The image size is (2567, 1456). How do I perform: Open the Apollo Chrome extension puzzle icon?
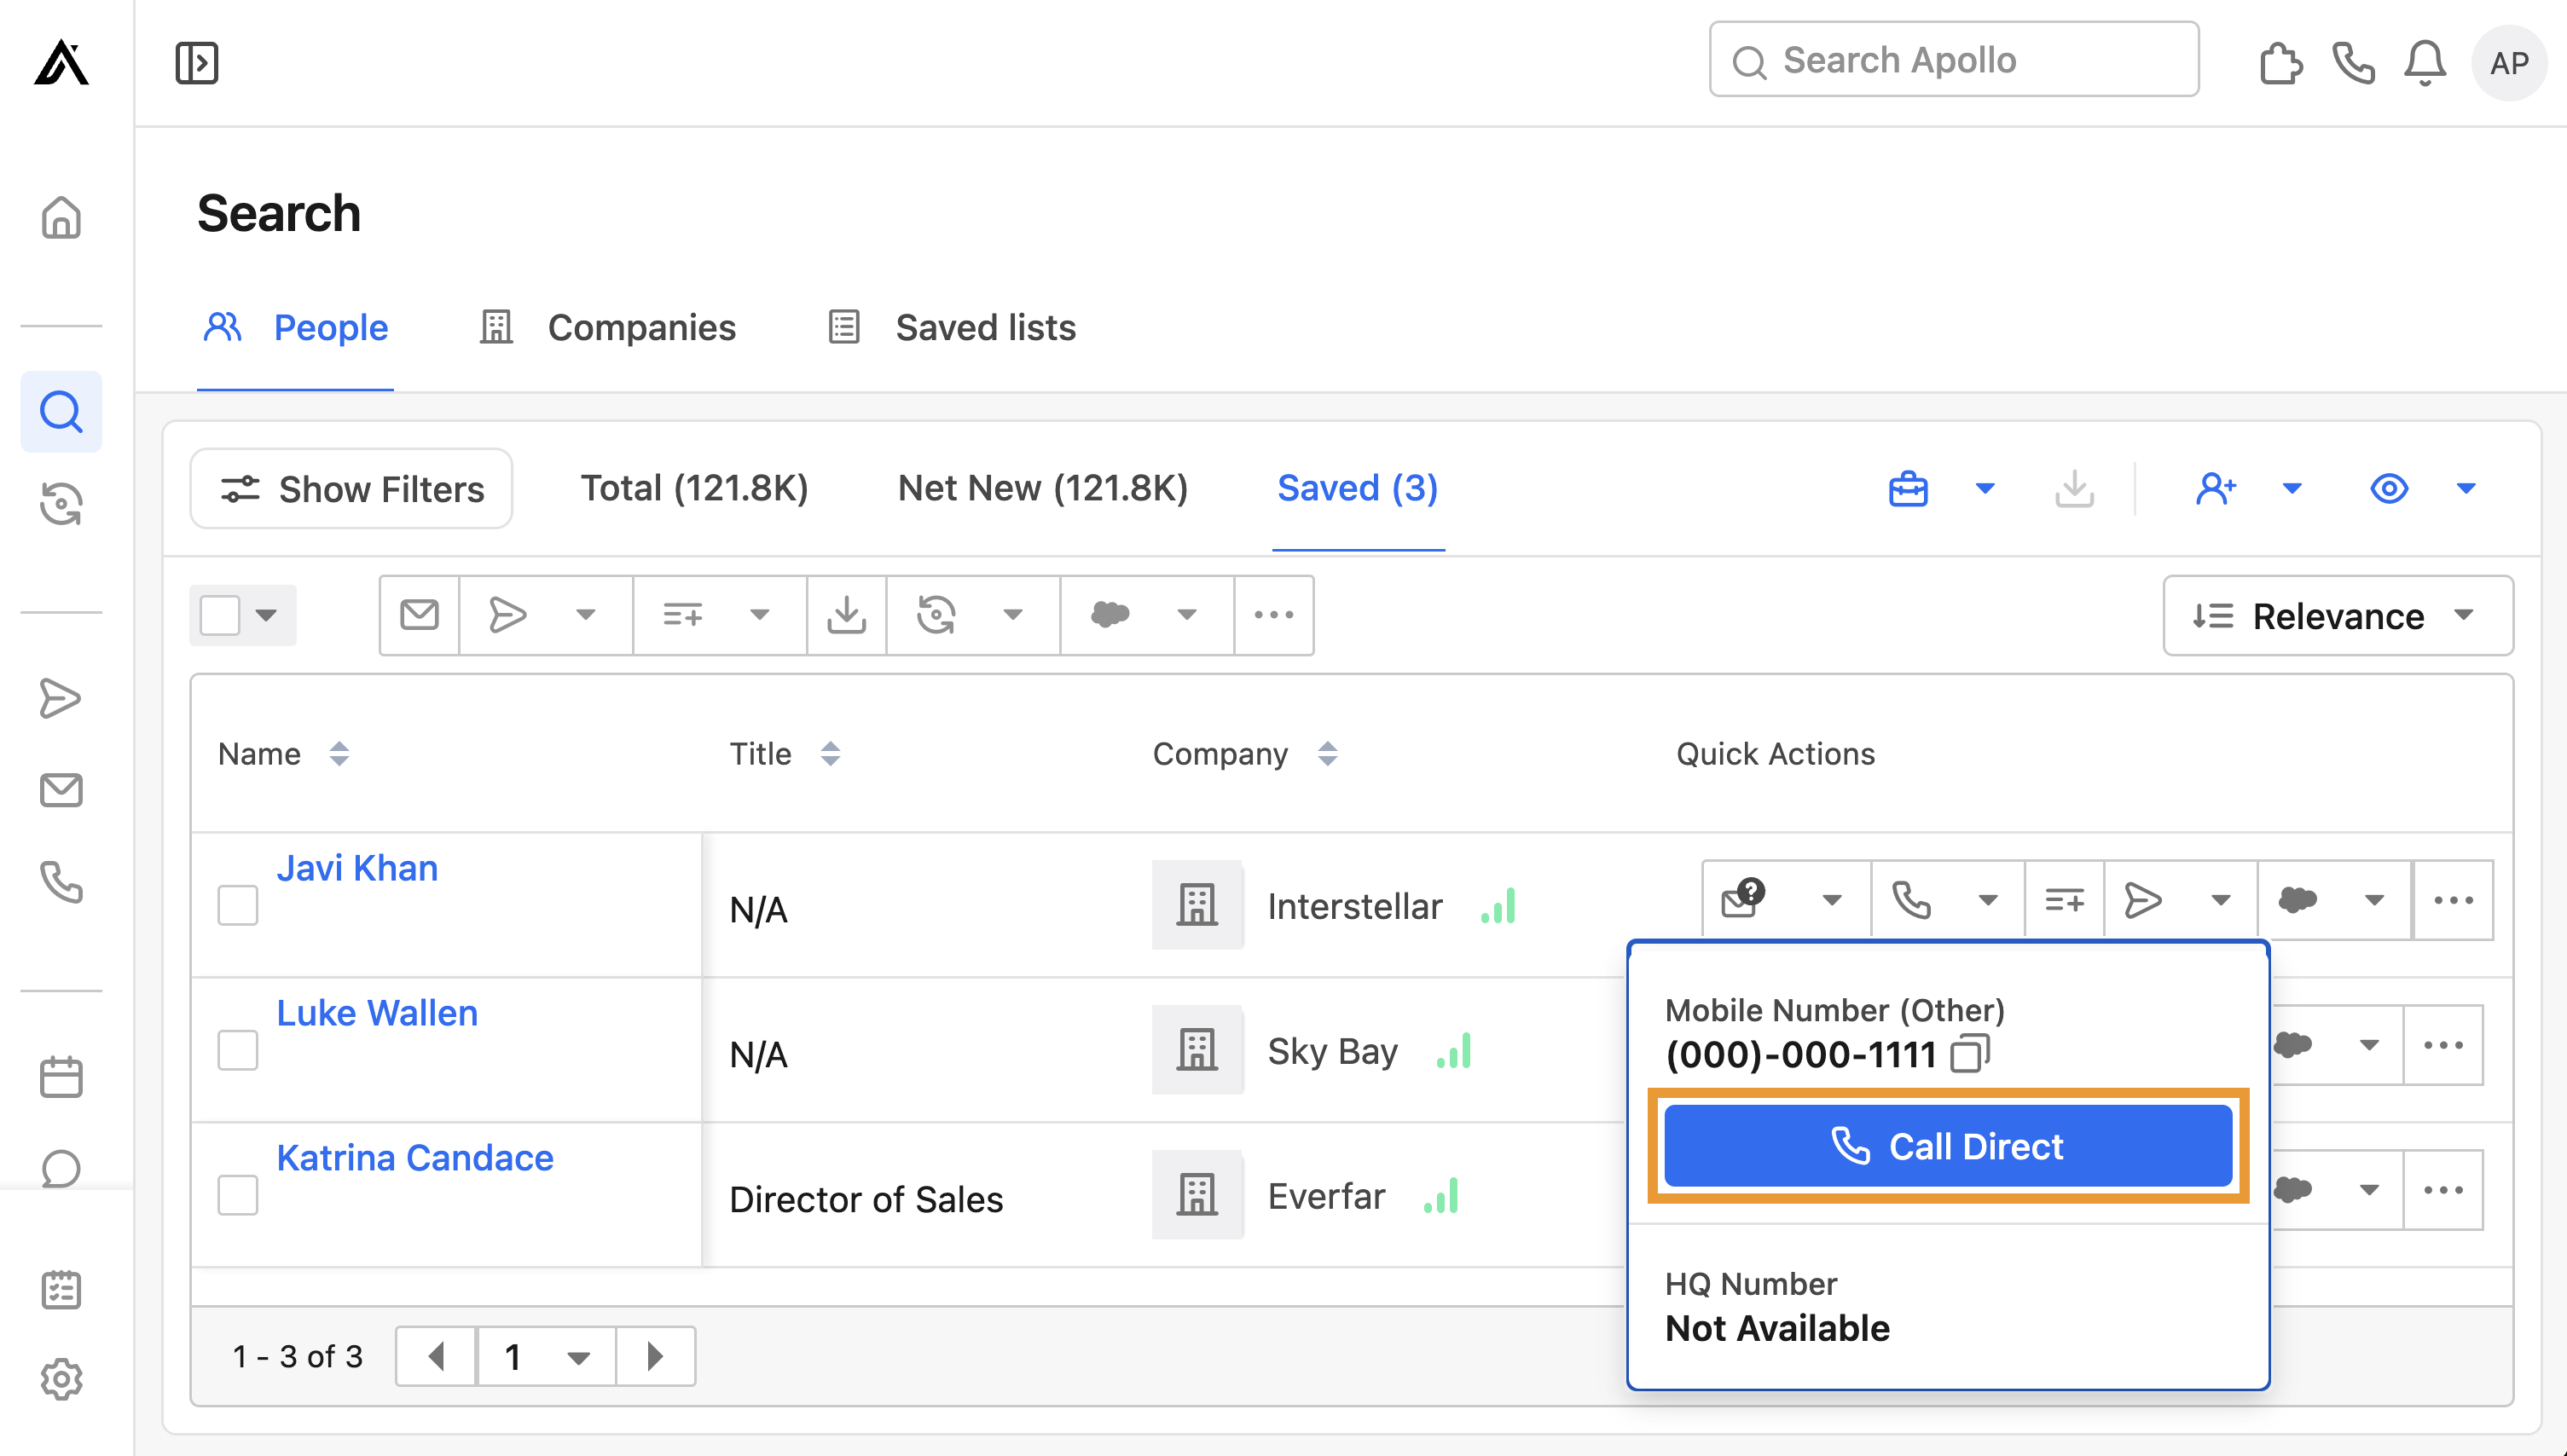pos(2282,63)
